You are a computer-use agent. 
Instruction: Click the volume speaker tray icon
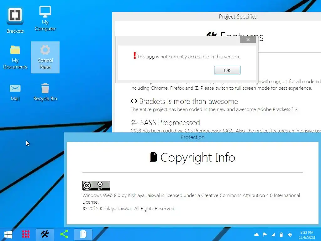coord(290,235)
